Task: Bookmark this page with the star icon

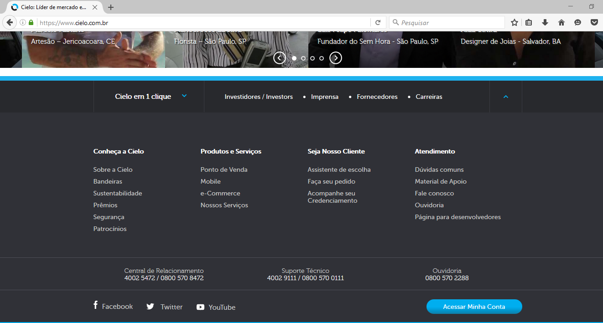Action: pos(515,22)
